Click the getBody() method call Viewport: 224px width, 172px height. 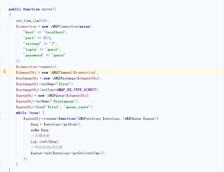(72, 124)
